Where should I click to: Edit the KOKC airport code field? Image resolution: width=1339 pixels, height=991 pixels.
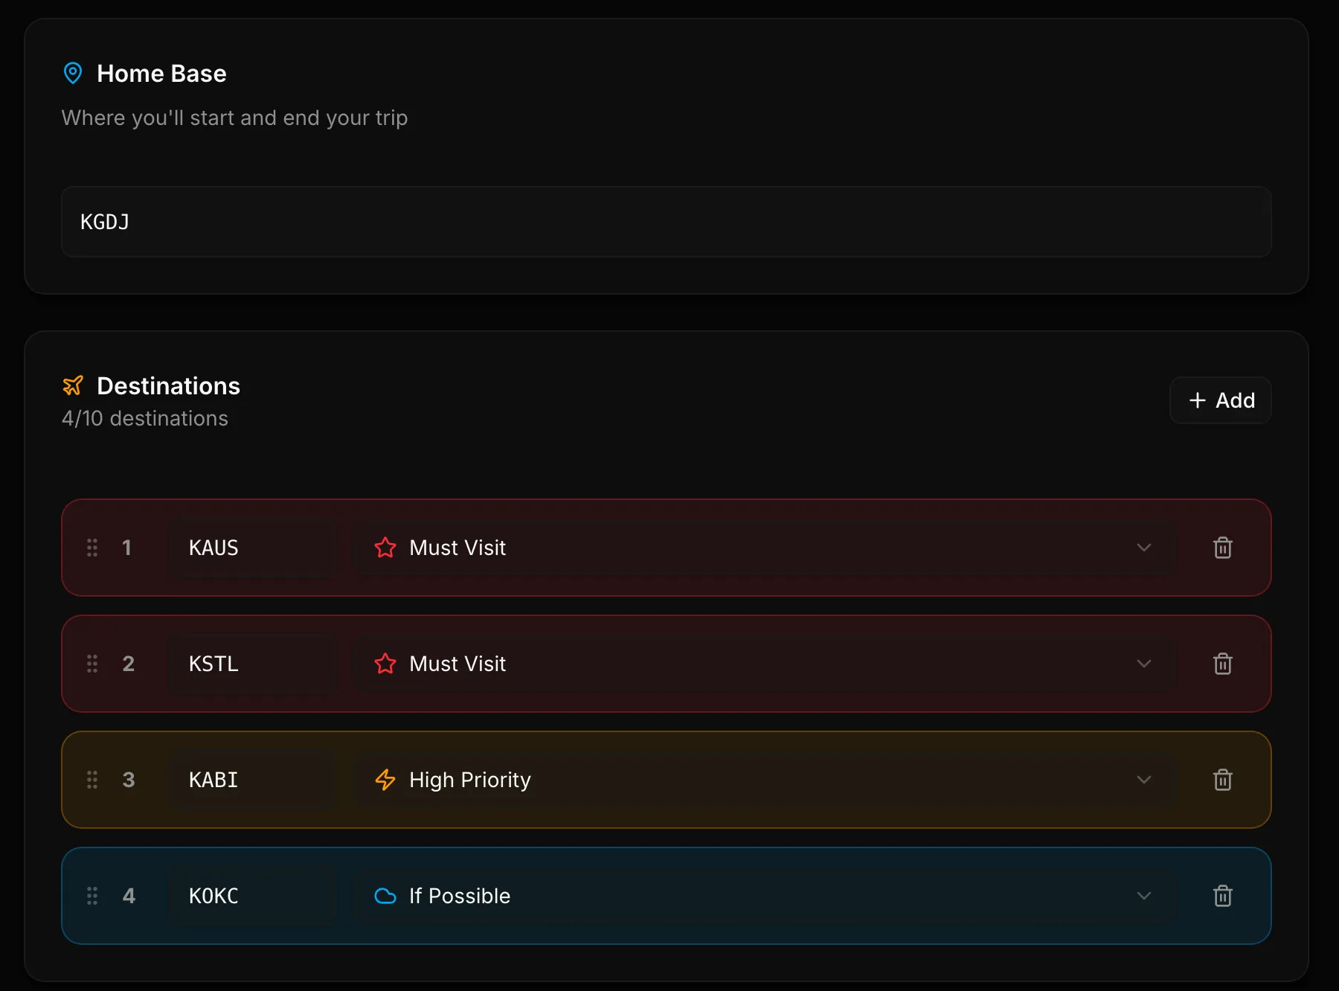tap(253, 896)
